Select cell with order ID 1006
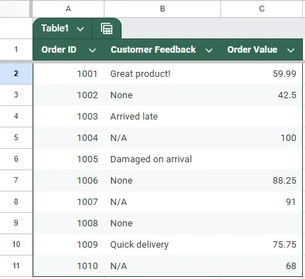This screenshot has height=279, width=305. pyautogui.click(x=68, y=181)
